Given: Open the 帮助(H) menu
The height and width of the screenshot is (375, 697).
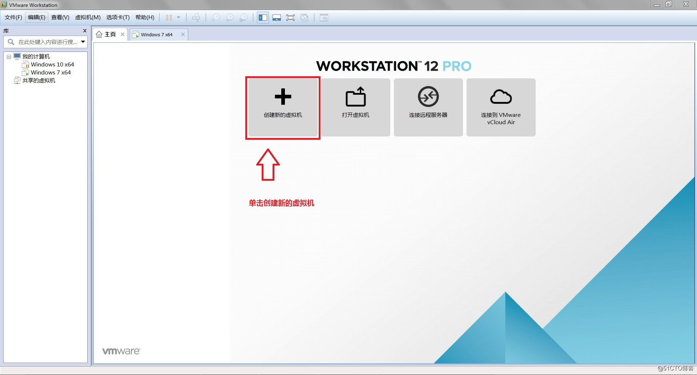Looking at the screenshot, I should (145, 17).
